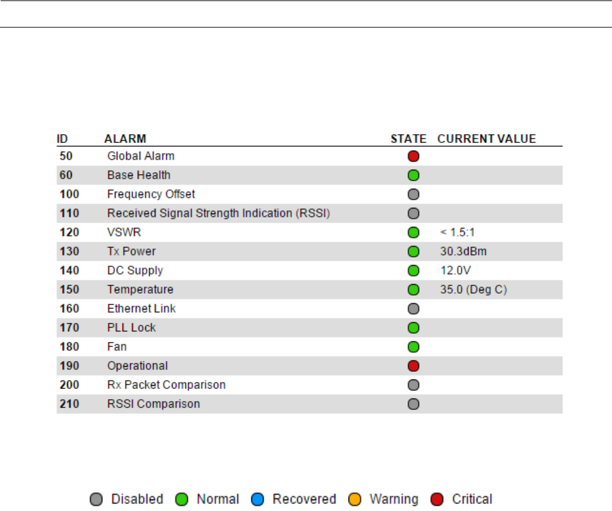
Task: Click the green Normal legend dot
Action: point(182,500)
